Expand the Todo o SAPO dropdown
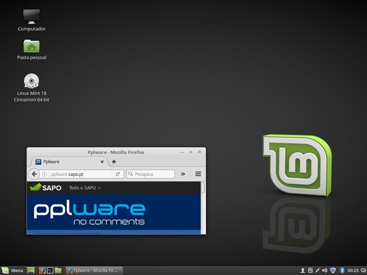Viewport: 367px width, 275px height. point(85,188)
